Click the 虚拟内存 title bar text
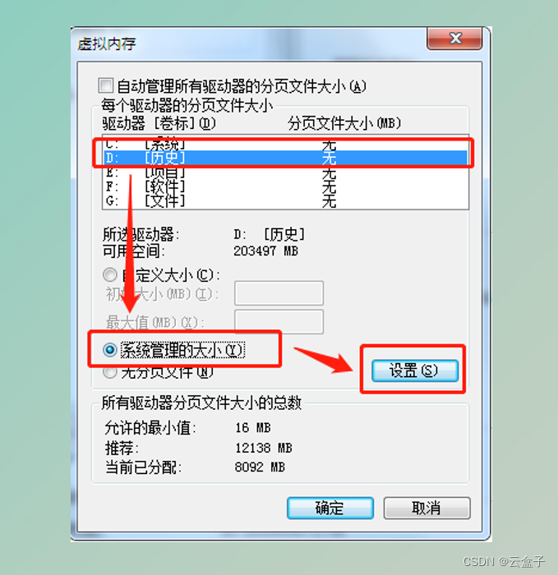The width and height of the screenshot is (558, 575). (x=107, y=44)
